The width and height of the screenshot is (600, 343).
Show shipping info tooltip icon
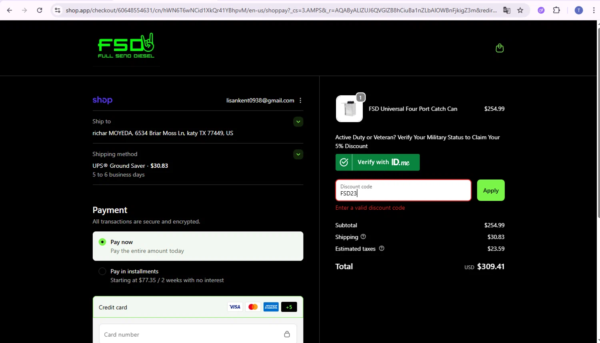click(363, 237)
